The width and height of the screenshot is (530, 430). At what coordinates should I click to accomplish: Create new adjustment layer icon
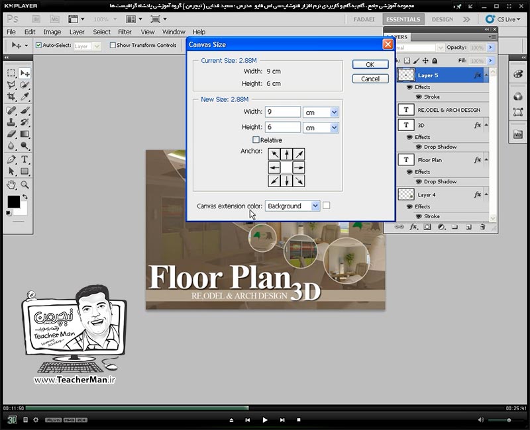tap(441, 227)
